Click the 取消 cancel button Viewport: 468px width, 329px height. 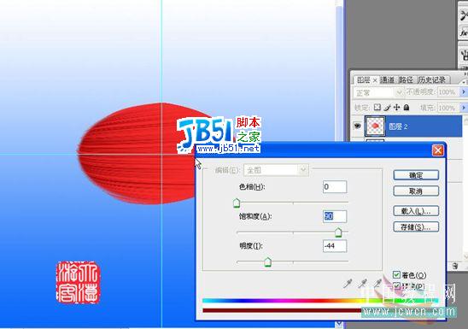pos(416,191)
